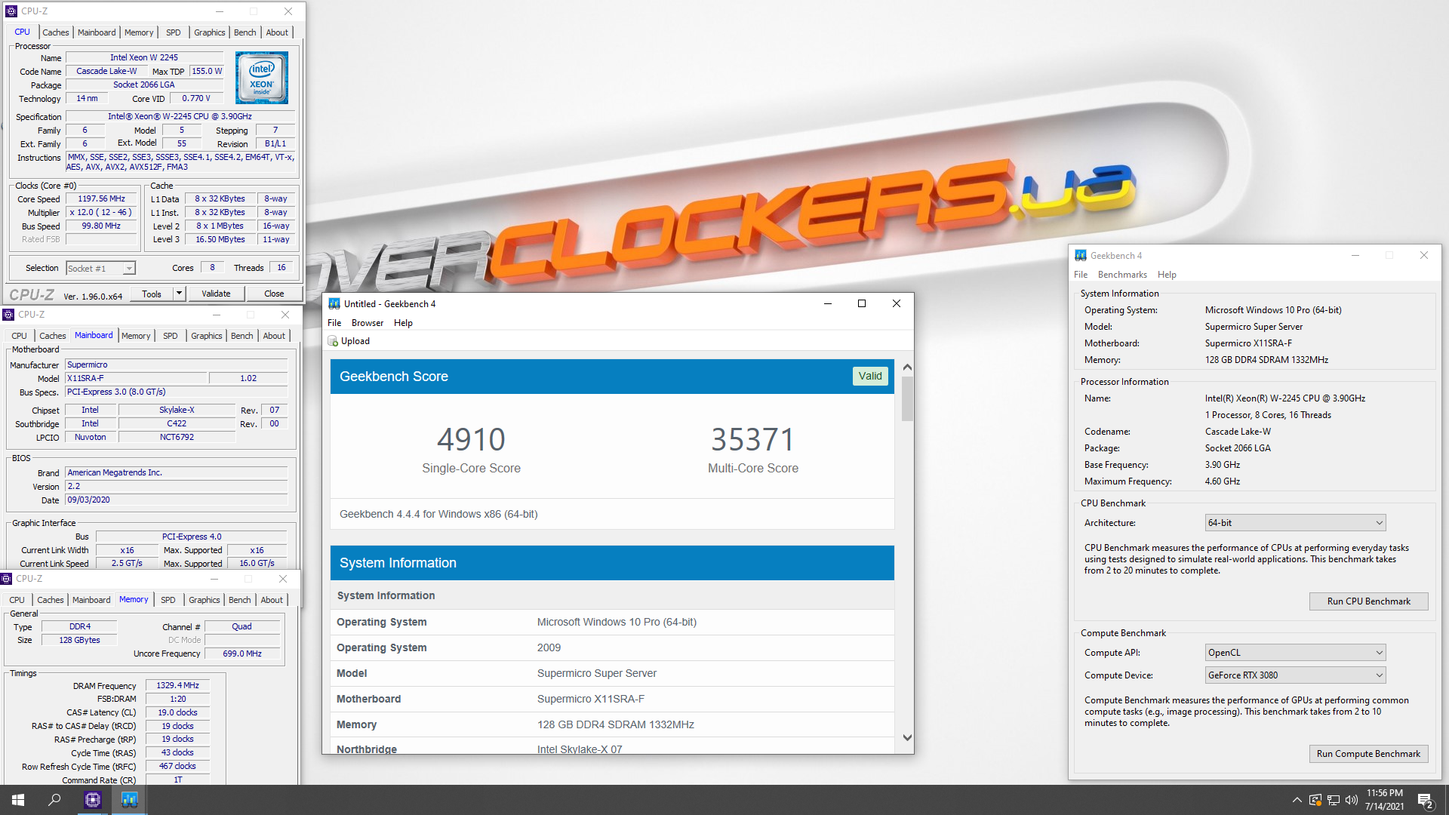Open File menu in Geekbench results window
The width and height of the screenshot is (1449, 815).
pos(334,323)
